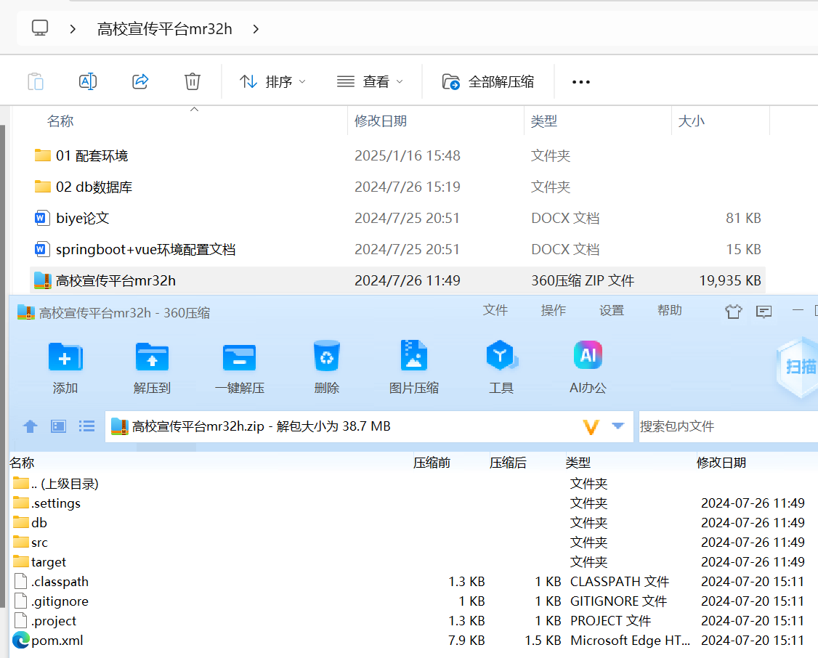Switch archive view to list mode
The image size is (818, 658).
pos(86,426)
